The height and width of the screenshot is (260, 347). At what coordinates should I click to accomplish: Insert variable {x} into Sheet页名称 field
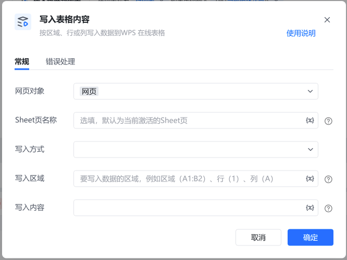[310, 121]
